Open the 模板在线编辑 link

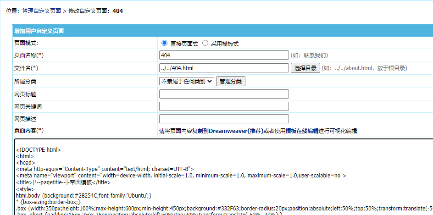click(302, 131)
